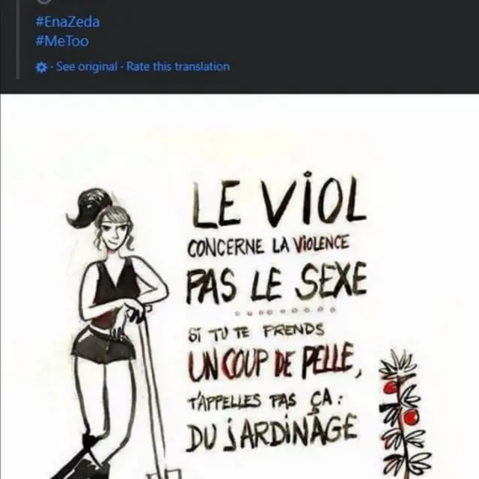
Task: Click the upper red tomato on the plant
Action: pos(391,388)
